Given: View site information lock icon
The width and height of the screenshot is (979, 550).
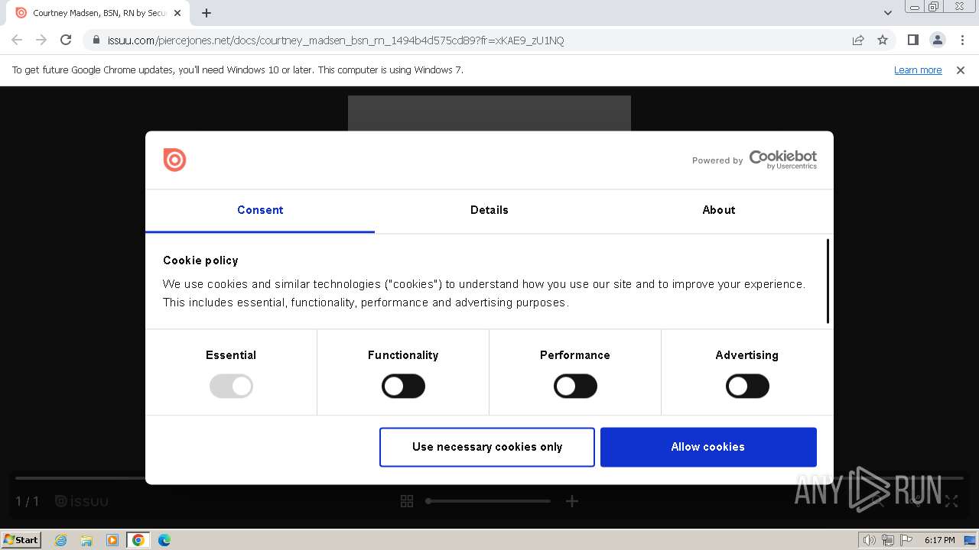Looking at the screenshot, I should (96, 40).
